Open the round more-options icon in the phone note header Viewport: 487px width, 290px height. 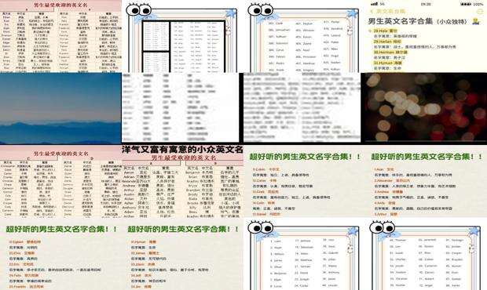(x=480, y=12)
